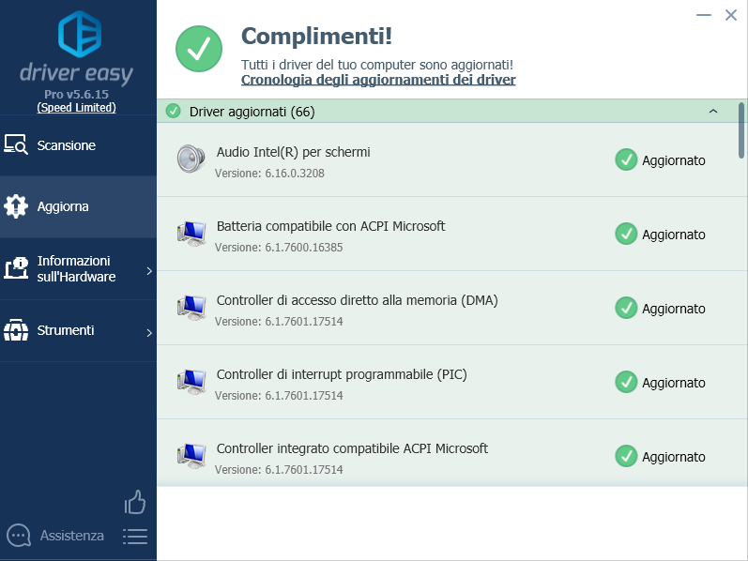Click Aggiornato checkmark for Controller integrato
The image size is (748, 561).
coord(626,456)
